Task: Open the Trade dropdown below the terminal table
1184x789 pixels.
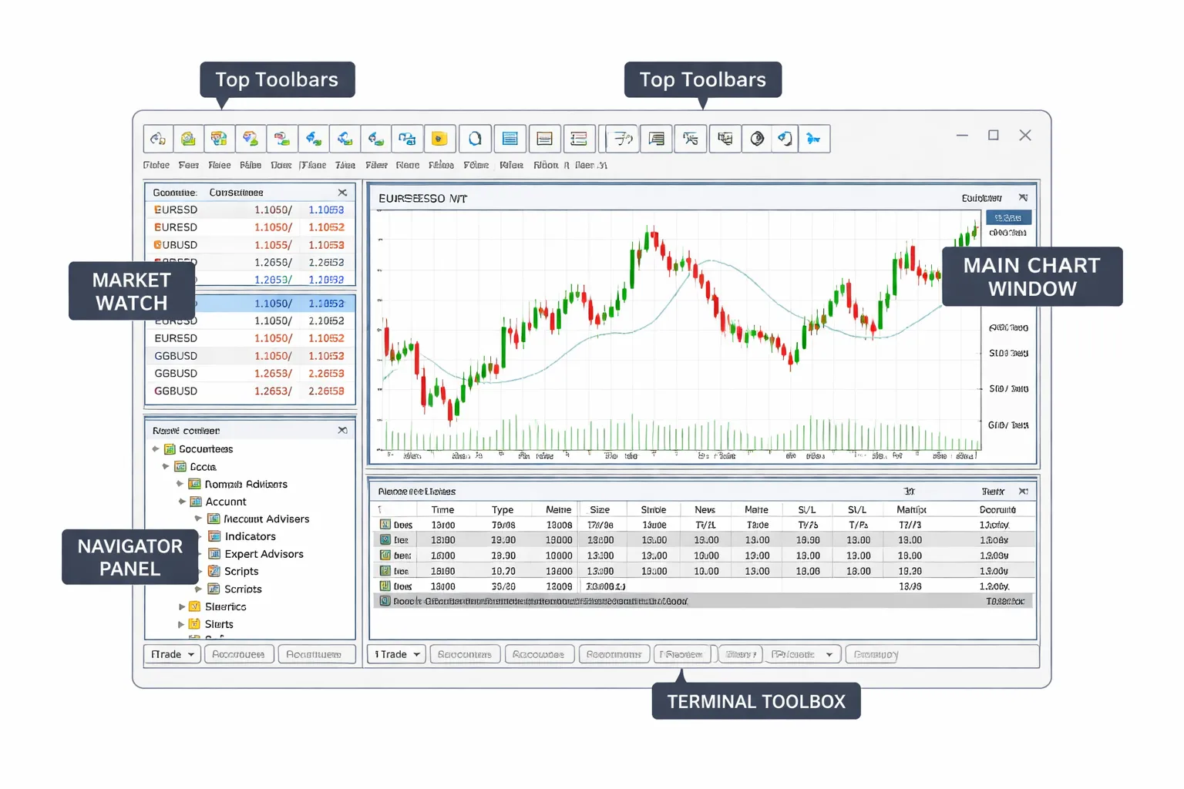Action: [x=397, y=654]
